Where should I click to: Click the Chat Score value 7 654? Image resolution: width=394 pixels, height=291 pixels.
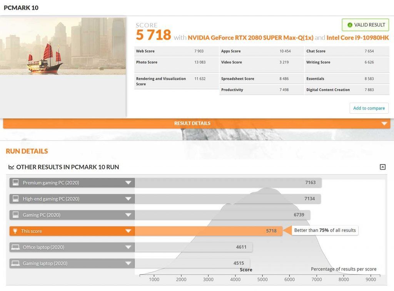pyautogui.click(x=369, y=51)
